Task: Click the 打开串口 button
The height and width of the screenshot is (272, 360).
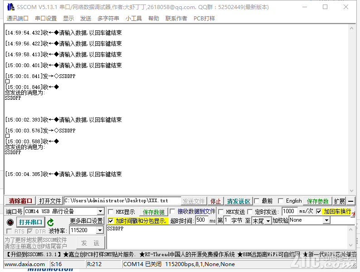Action: [30, 222]
